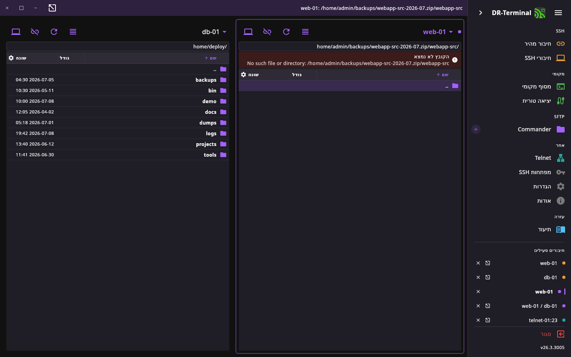Detach web-01 / db-01 connection into window

pyautogui.click(x=488, y=306)
